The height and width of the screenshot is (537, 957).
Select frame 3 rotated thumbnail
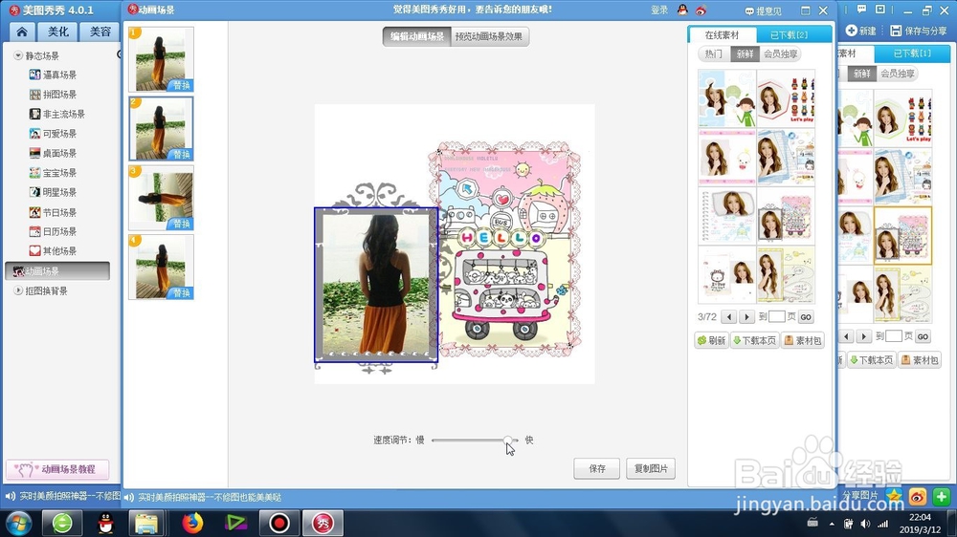[x=161, y=198]
